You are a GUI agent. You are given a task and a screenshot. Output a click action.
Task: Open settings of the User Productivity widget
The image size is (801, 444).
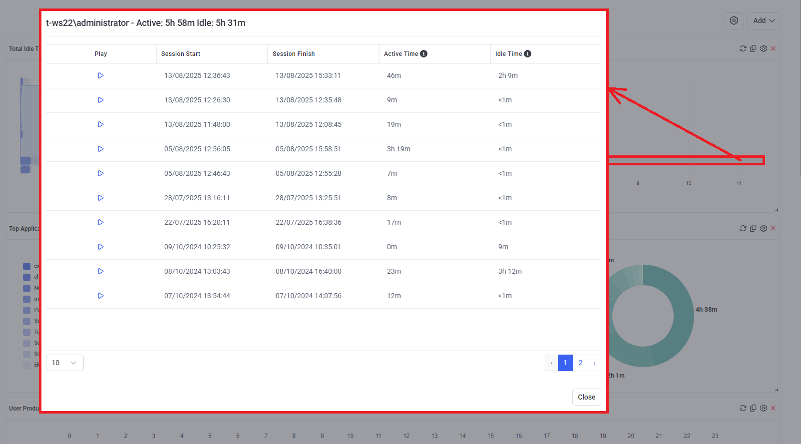tap(763, 408)
